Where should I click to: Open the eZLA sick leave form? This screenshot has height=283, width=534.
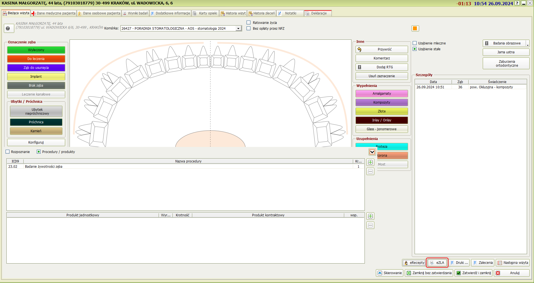pyautogui.click(x=437, y=263)
